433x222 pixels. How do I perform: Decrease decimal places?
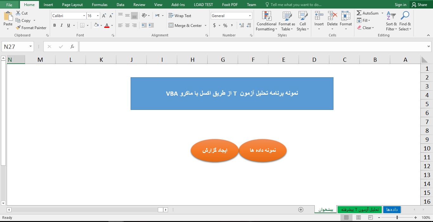(249, 25)
